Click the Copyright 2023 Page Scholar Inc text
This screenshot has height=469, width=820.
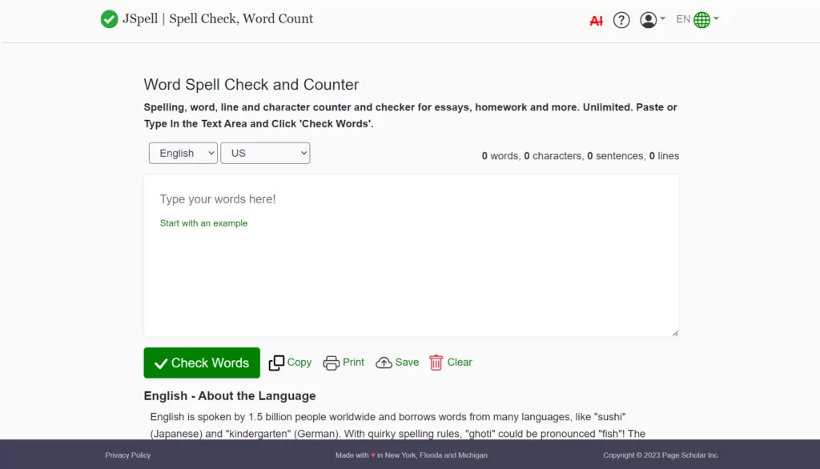pos(660,455)
